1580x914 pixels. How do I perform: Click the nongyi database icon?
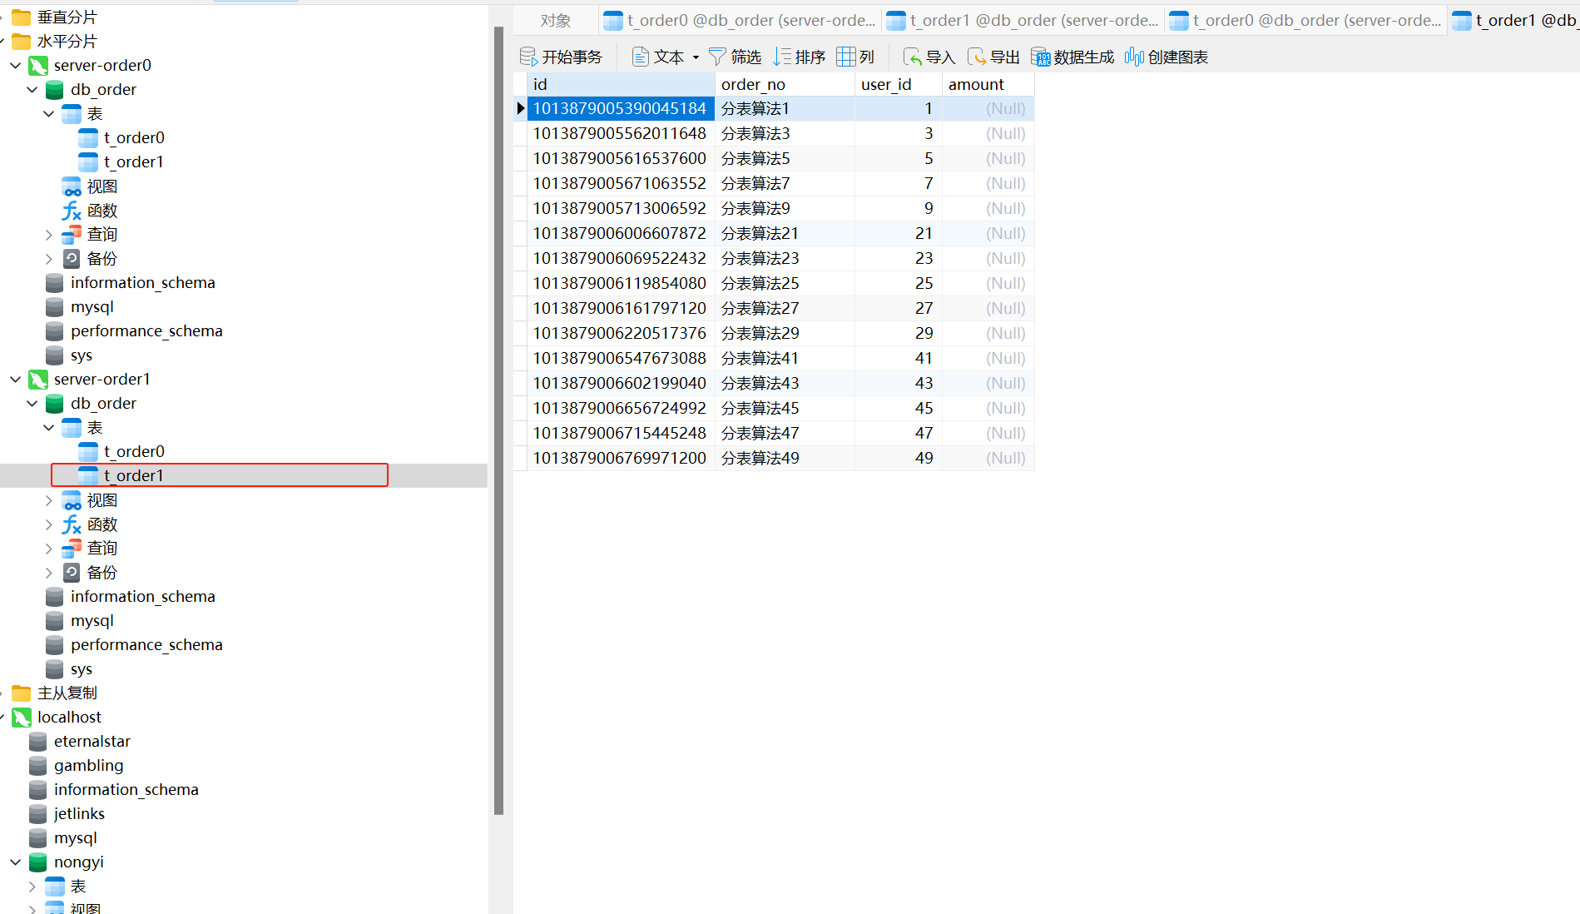[x=38, y=862]
